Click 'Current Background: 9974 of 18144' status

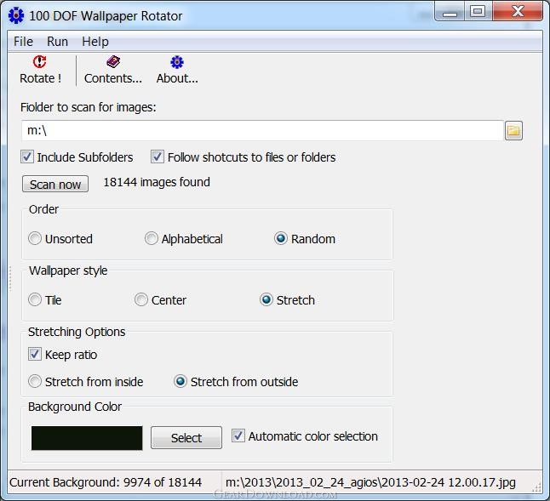pyautogui.click(x=106, y=482)
